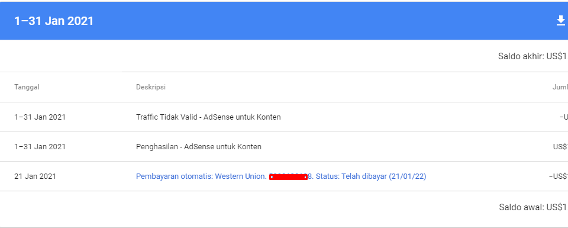Viewport: 568px width, 228px height.
Task: Download the January 2021 transactions report
Action: tap(561, 21)
